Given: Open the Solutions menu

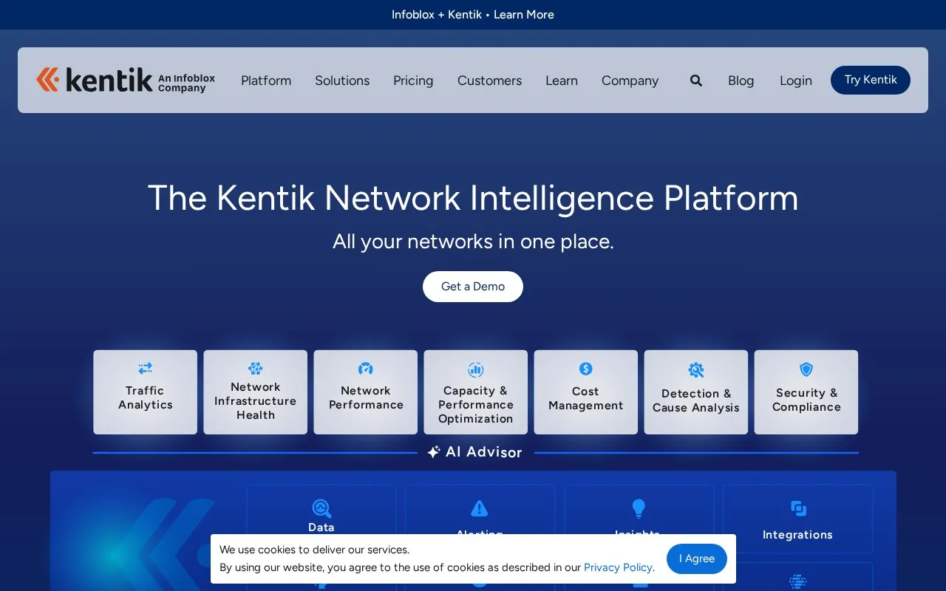Looking at the screenshot, I should point(342,81).
